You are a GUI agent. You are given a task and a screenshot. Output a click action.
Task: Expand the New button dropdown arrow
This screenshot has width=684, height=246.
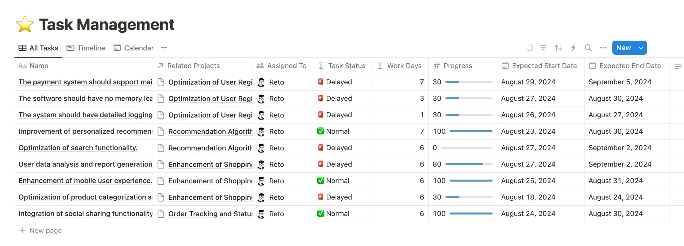click(x=641, y=48)
